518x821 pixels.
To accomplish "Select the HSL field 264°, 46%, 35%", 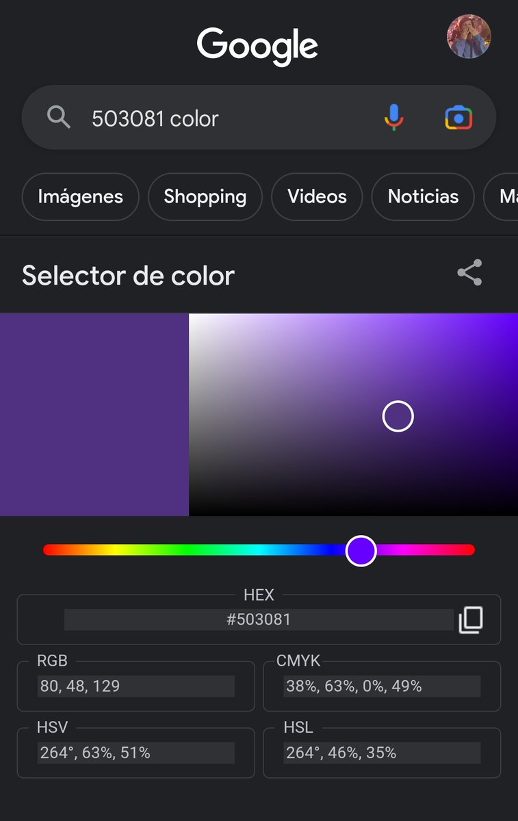I will [x=382, y=753].
